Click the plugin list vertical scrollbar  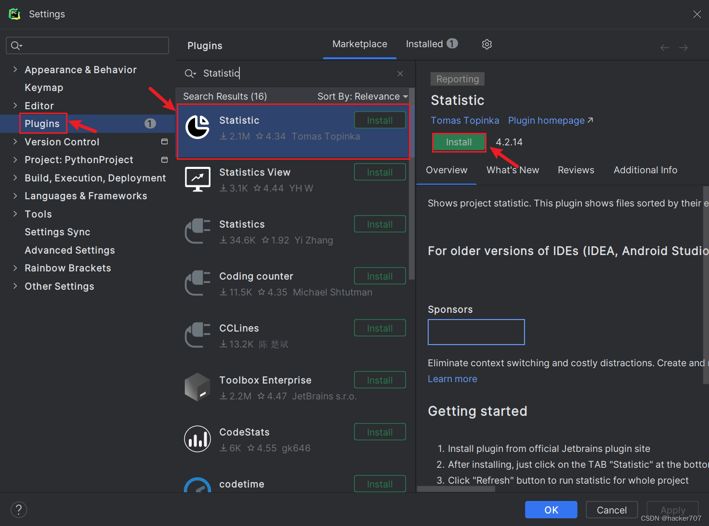click(x=412, y=183)
